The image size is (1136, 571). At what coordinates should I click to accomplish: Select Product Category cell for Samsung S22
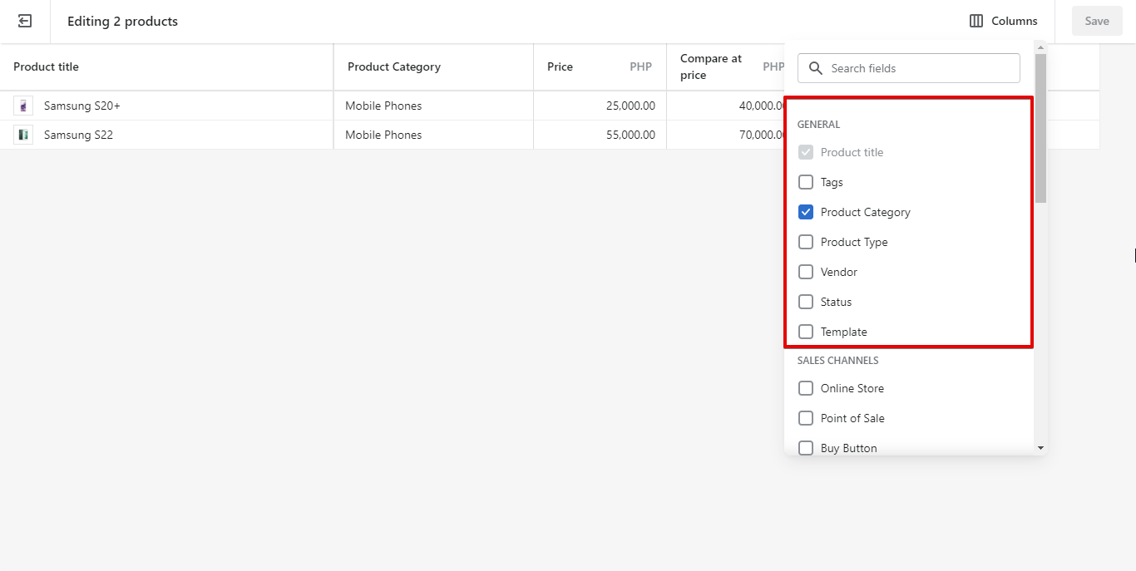click(x=433, y=135)
